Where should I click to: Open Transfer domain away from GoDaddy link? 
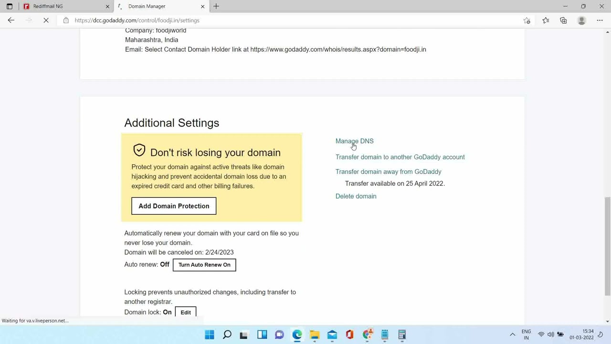(x=388, y=172)
